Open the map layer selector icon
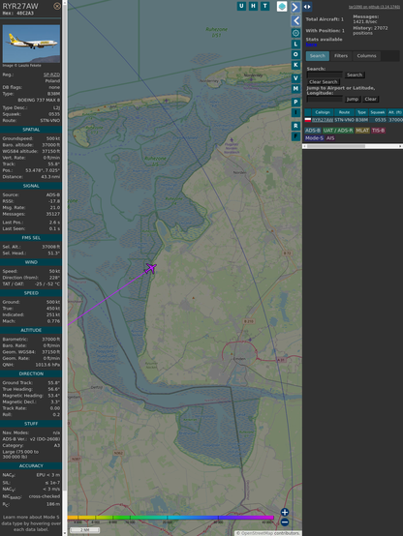 (282, 7)
